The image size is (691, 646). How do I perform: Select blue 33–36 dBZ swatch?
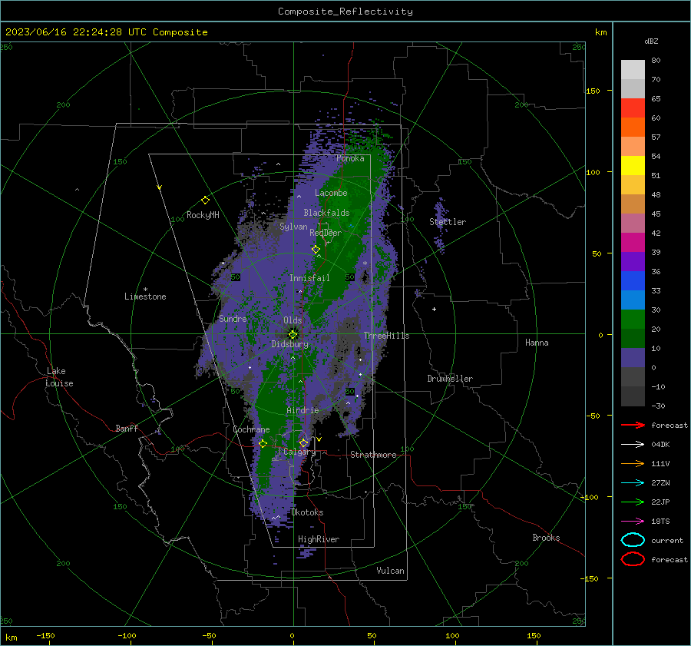(x=633, y=280)
